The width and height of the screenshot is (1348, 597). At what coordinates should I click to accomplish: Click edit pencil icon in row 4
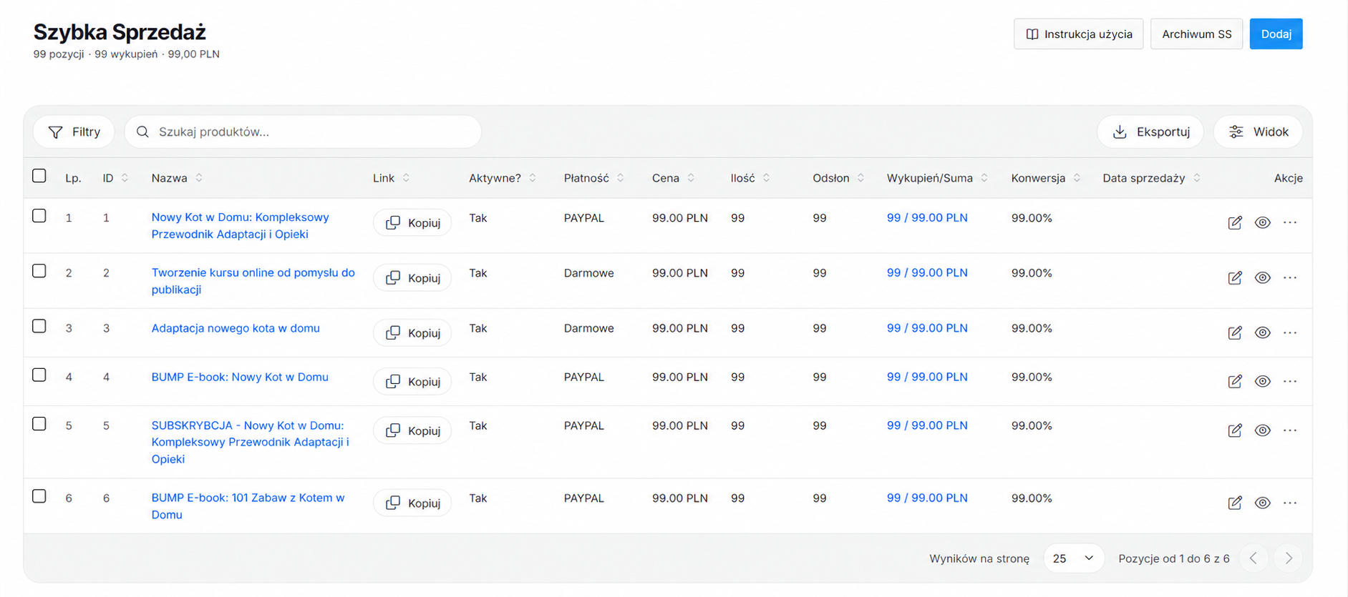1235,382
